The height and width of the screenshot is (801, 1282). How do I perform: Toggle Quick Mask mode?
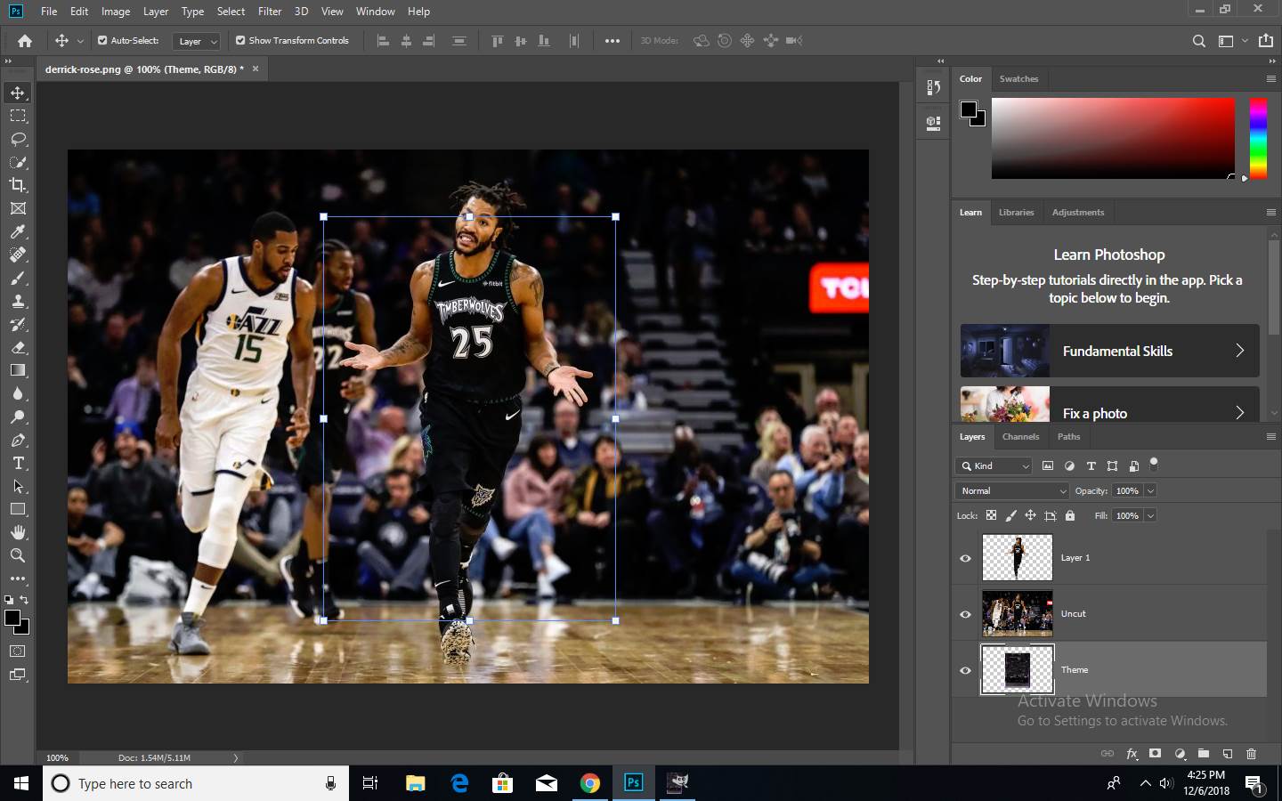[x=18, y=651]
